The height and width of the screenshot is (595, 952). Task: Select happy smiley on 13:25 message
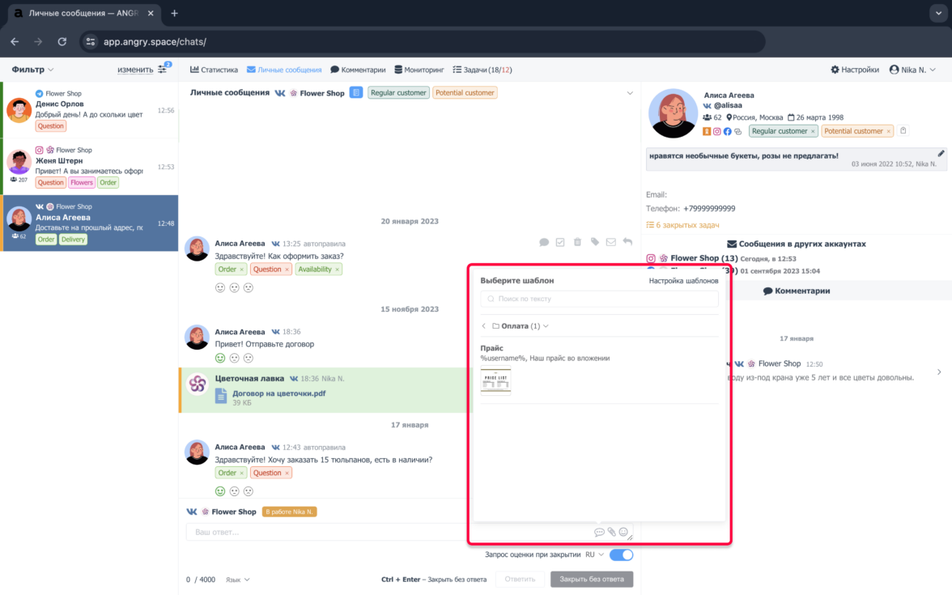point(220,288)
